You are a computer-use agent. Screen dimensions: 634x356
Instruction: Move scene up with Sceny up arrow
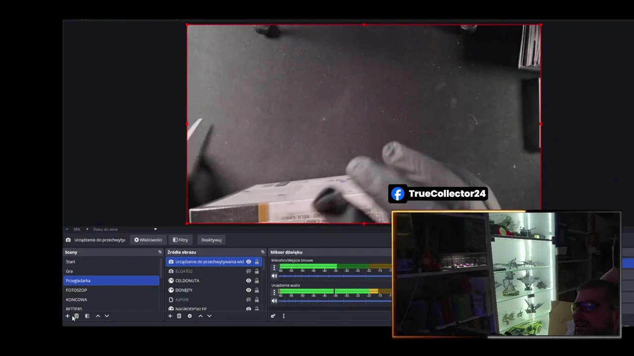98,316
